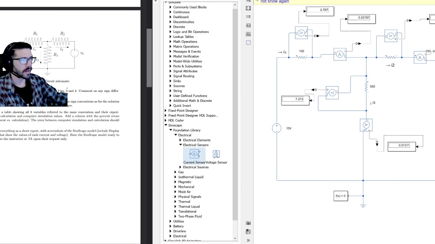The width and height of the screenshot is (435, 244).
Task: Open the Model Browser palette icon
Action: click(x=248, y=232)
